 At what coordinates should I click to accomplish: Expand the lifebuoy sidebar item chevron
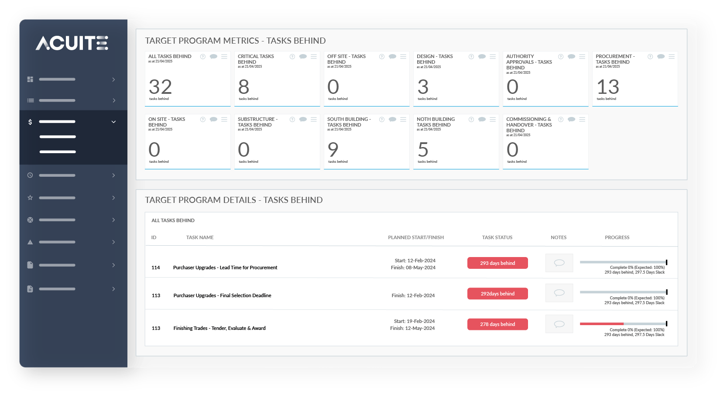[x=113, y=220]
